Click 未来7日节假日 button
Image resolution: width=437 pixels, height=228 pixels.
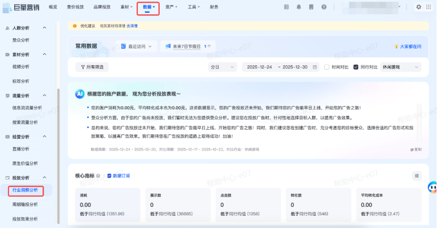pos(188,46)
